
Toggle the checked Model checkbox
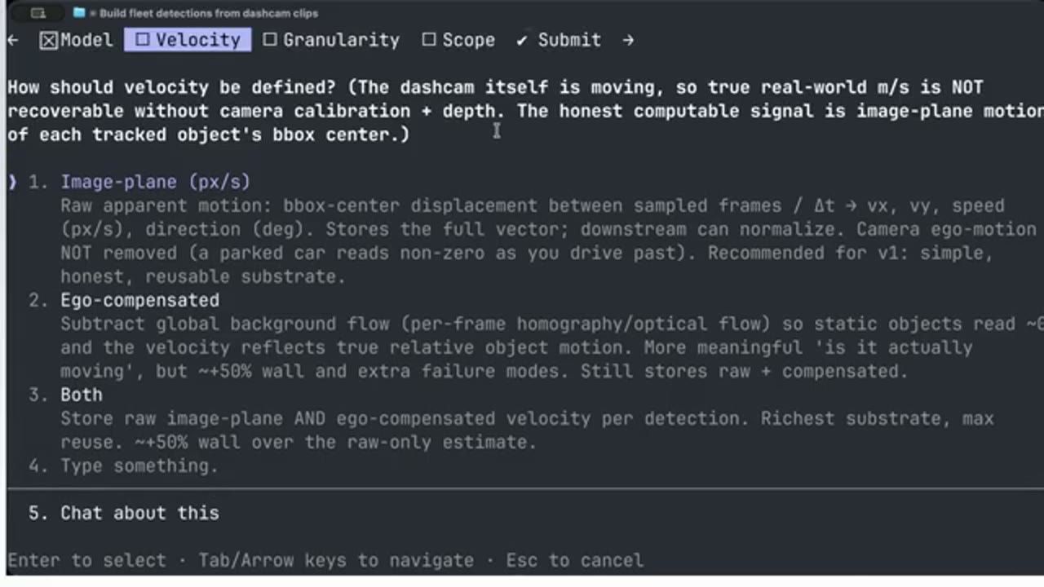click(48, 40)
